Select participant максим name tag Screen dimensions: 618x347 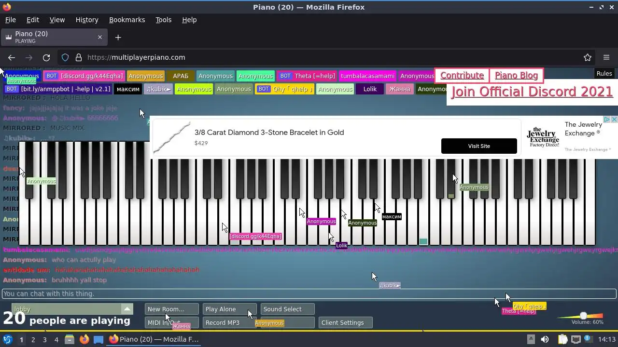click(x=128, y=89)
